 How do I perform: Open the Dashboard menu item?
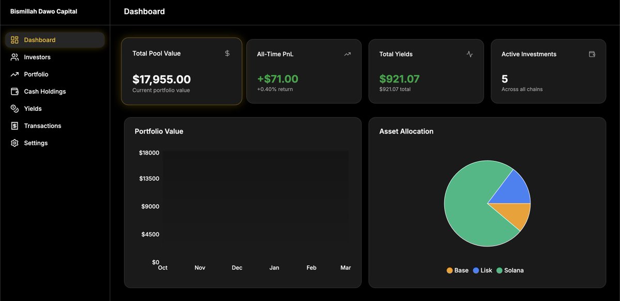pyautogui.click(x=55, y=40)
